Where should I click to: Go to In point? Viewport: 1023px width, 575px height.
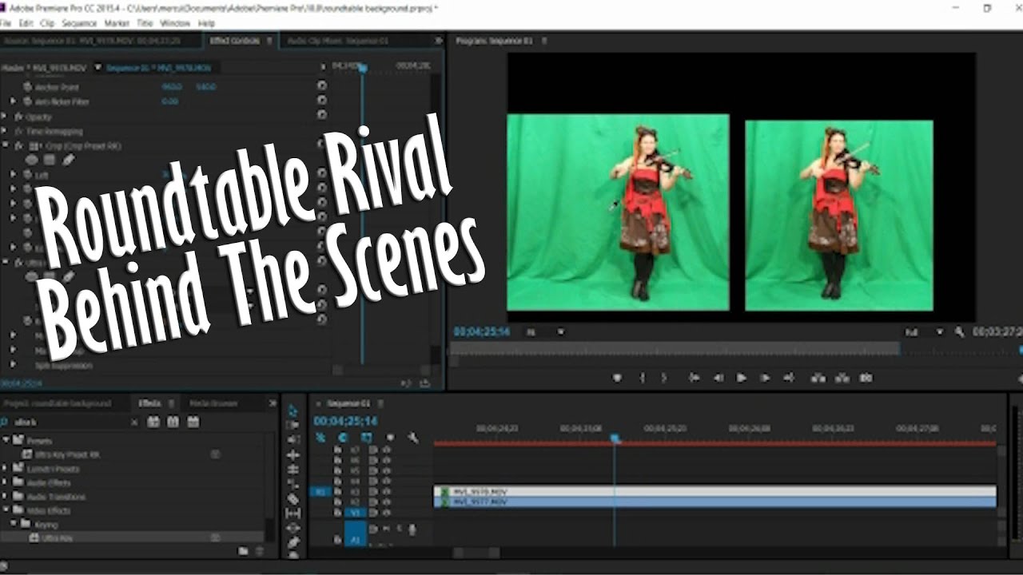[x=694, y=378]
